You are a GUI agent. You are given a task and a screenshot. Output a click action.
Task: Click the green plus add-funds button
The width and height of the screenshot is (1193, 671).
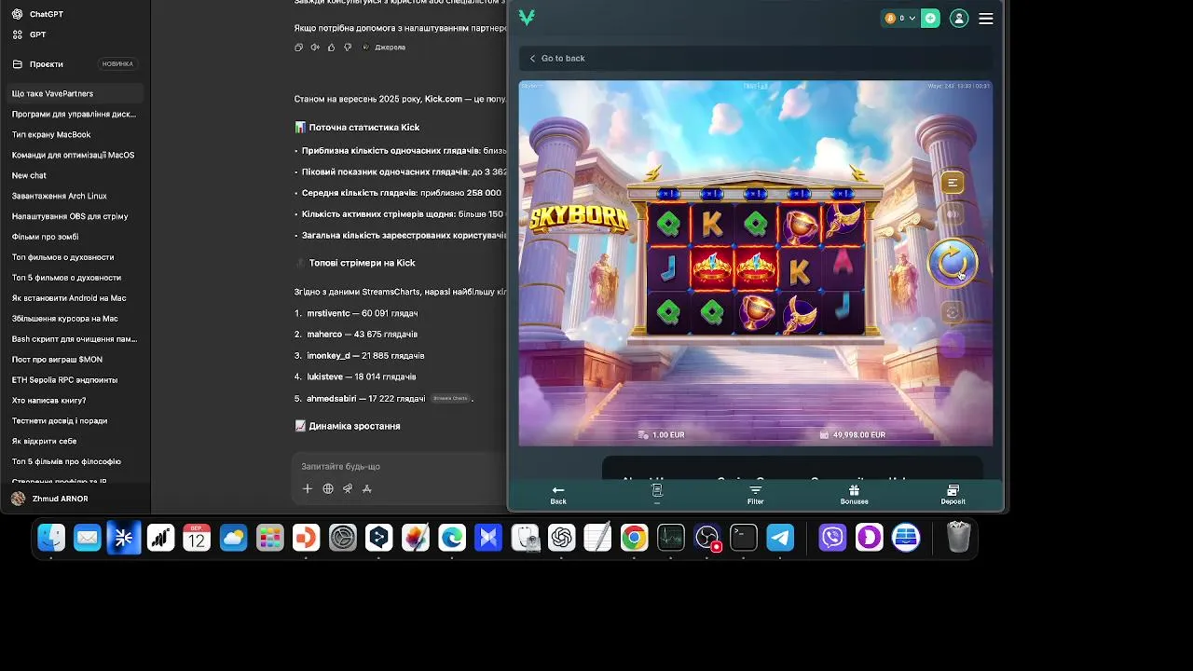tap(930, 18)
